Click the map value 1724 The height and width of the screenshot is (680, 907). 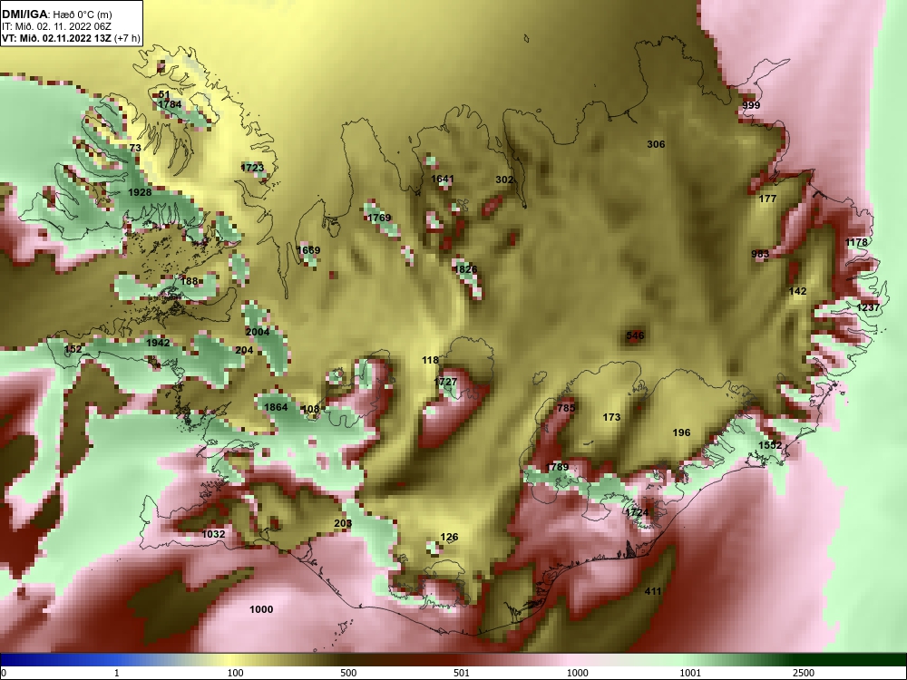point(637,512)
